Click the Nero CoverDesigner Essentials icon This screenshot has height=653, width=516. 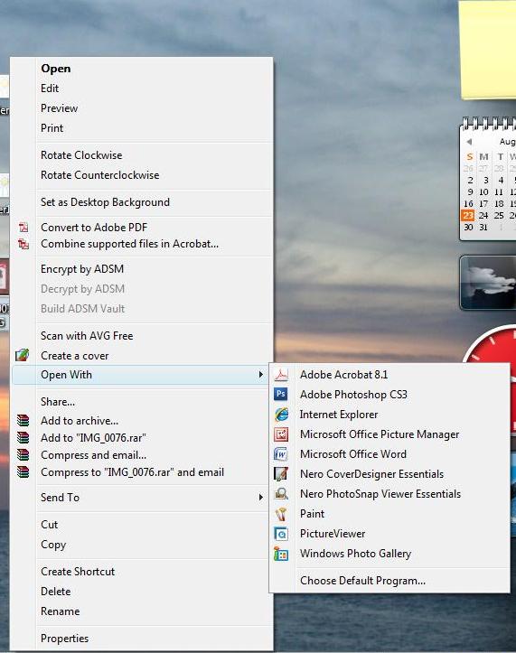point(281,474)
